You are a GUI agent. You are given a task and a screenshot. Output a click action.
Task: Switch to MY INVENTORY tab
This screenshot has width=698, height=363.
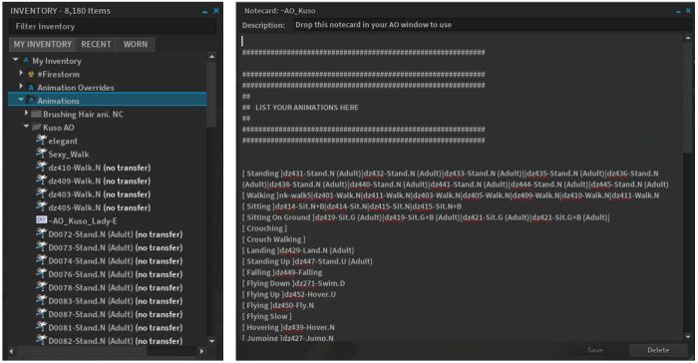pyautogui.click(x=42, y=44)
